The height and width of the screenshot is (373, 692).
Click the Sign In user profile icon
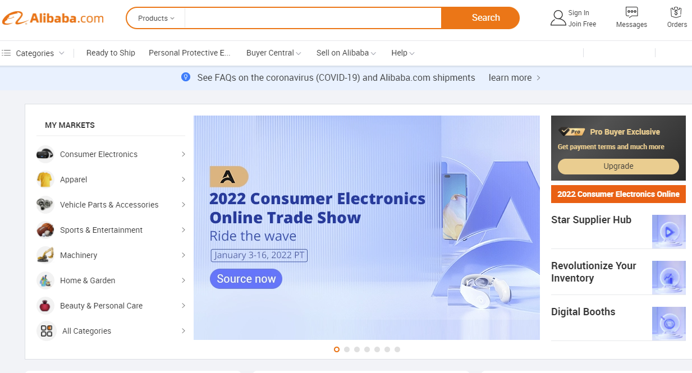click(x=558, y=18)
